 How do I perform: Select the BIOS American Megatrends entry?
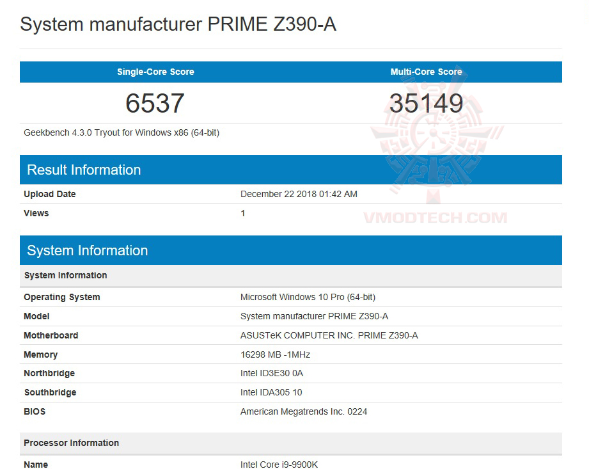click(304, 411)
